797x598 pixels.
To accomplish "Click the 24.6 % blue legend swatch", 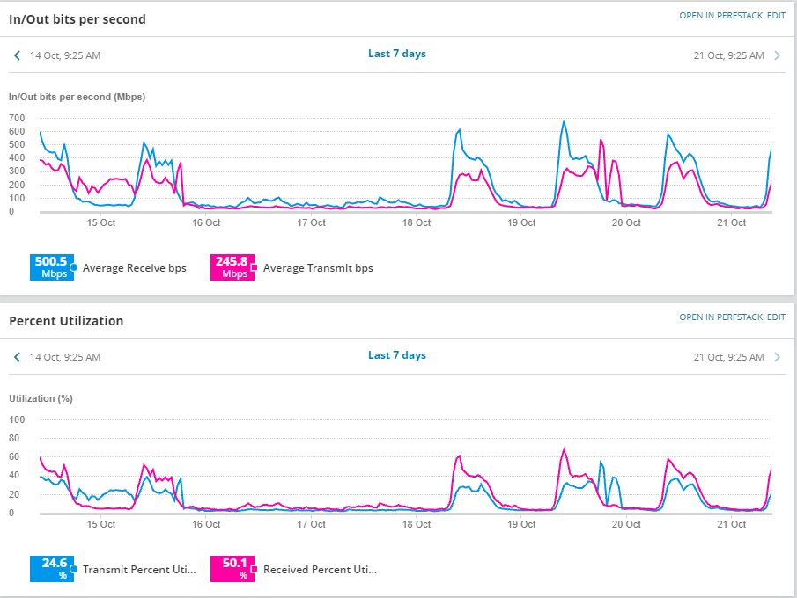I will pos(52,569).
